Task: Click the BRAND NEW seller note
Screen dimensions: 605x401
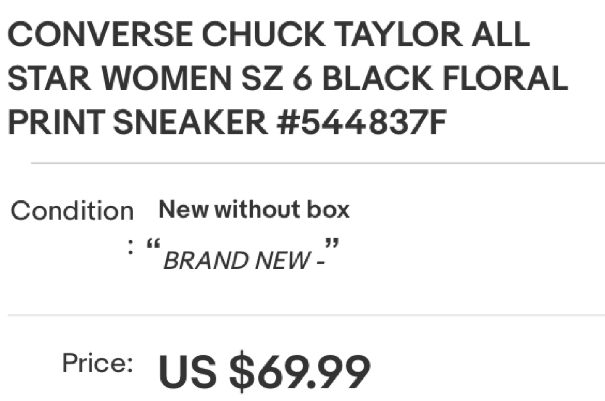Action: pos(244,261)
